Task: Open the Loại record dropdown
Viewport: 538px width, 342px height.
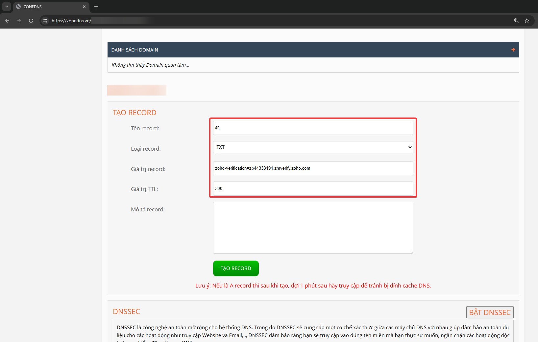Action: click(313, 147)
